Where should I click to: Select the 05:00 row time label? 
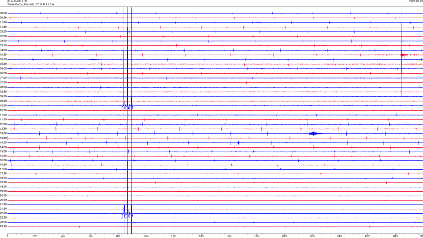tap(3, 59)
